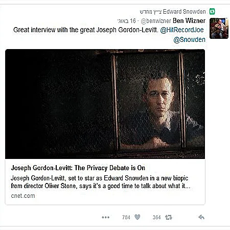View the 364 retweets count
Viewport: 230px width, 230px height.
coord(156,217)
